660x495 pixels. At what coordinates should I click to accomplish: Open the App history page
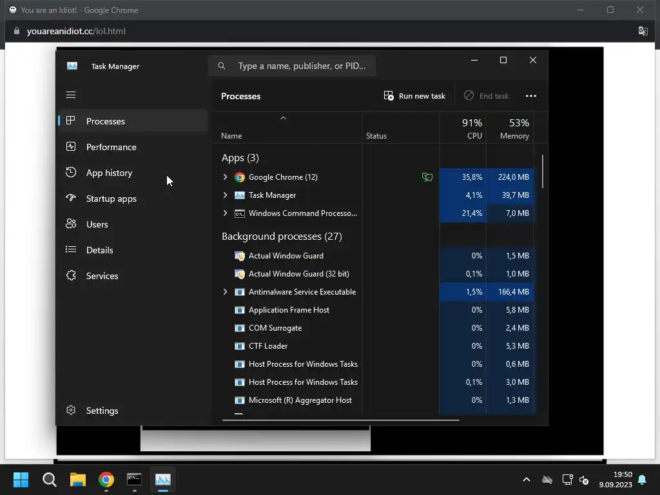coord(133,172)
